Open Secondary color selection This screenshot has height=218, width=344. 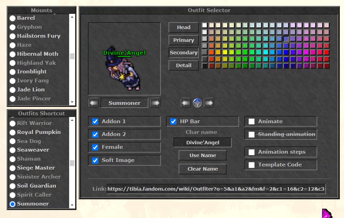pos(183,53)
